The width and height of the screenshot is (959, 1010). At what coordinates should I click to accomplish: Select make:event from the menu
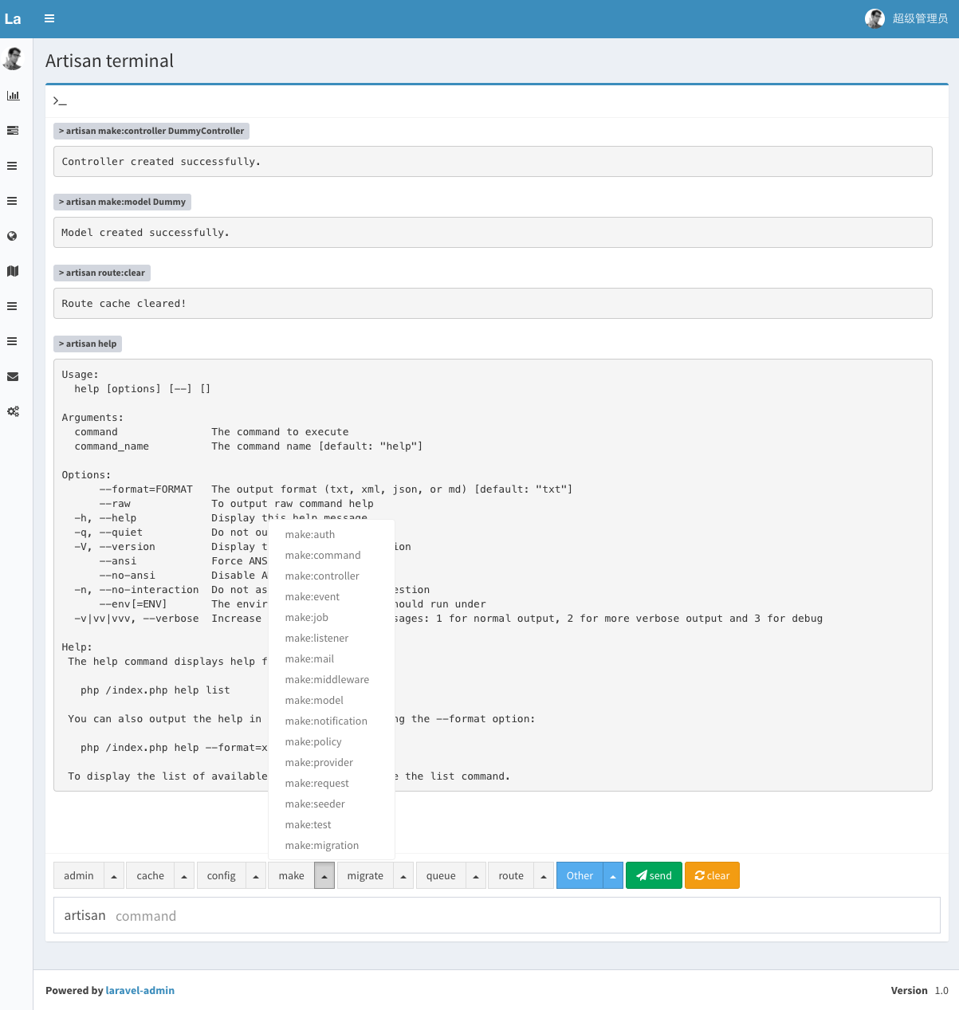pos(332,597)
